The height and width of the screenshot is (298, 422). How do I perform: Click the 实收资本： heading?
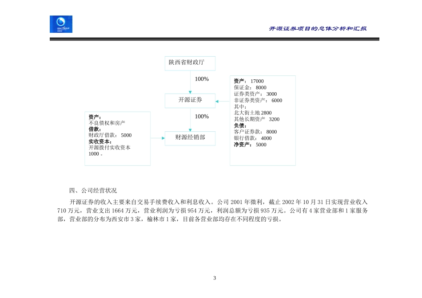click(x=100, y=141)
